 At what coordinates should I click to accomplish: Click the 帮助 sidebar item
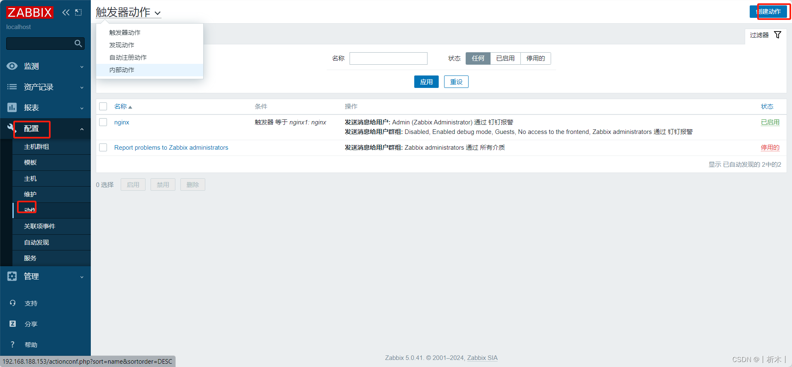coord(31,345)
